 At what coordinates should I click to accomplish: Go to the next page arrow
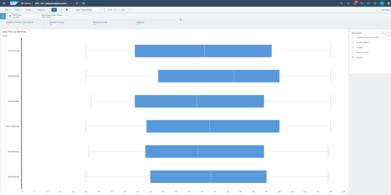point(115,10)
